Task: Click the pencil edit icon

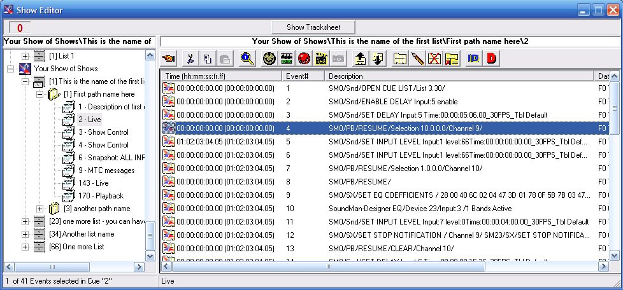Action: 417,59
